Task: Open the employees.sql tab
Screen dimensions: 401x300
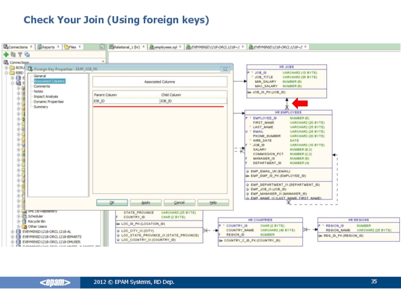Action: pos(166,47)
